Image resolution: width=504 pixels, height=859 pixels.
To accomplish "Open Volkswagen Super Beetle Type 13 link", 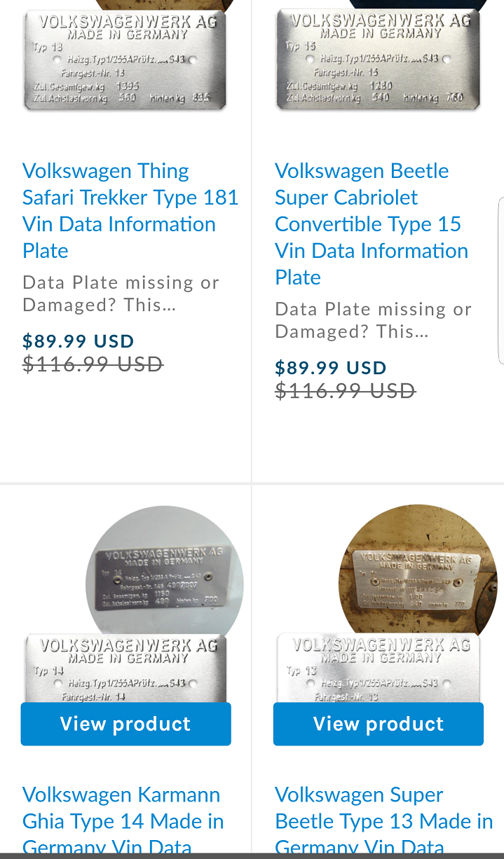I will click(x=383, y=820).
